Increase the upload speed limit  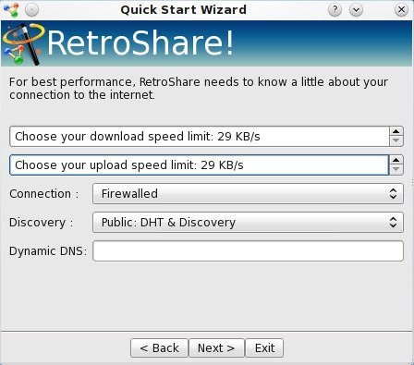(x=396, y=160)
